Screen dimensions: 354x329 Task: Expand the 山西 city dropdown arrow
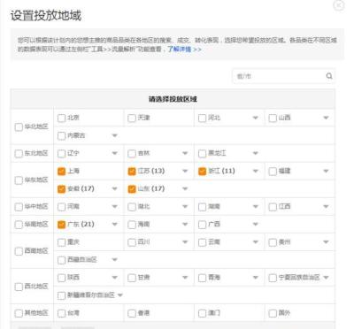(326, 118)
